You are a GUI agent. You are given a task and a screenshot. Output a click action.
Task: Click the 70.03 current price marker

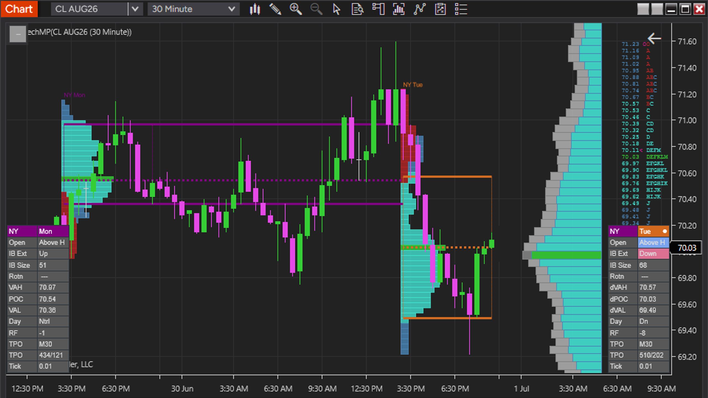(x=687, y=248)
